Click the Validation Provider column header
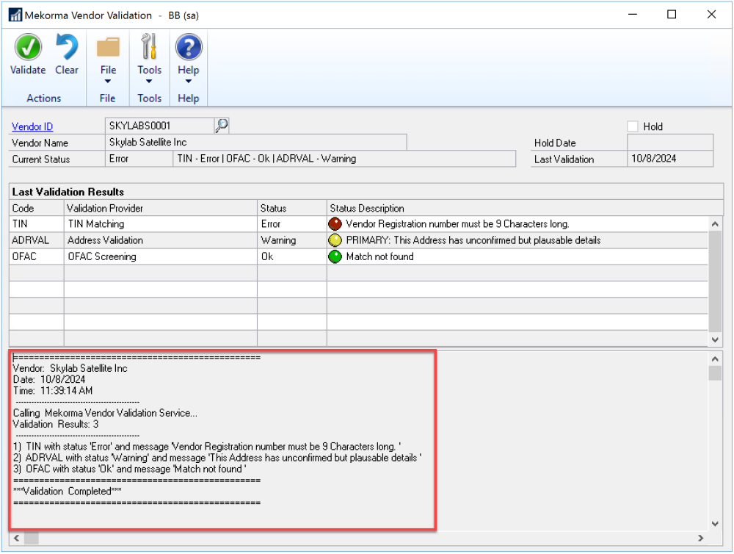 [161, 208]
